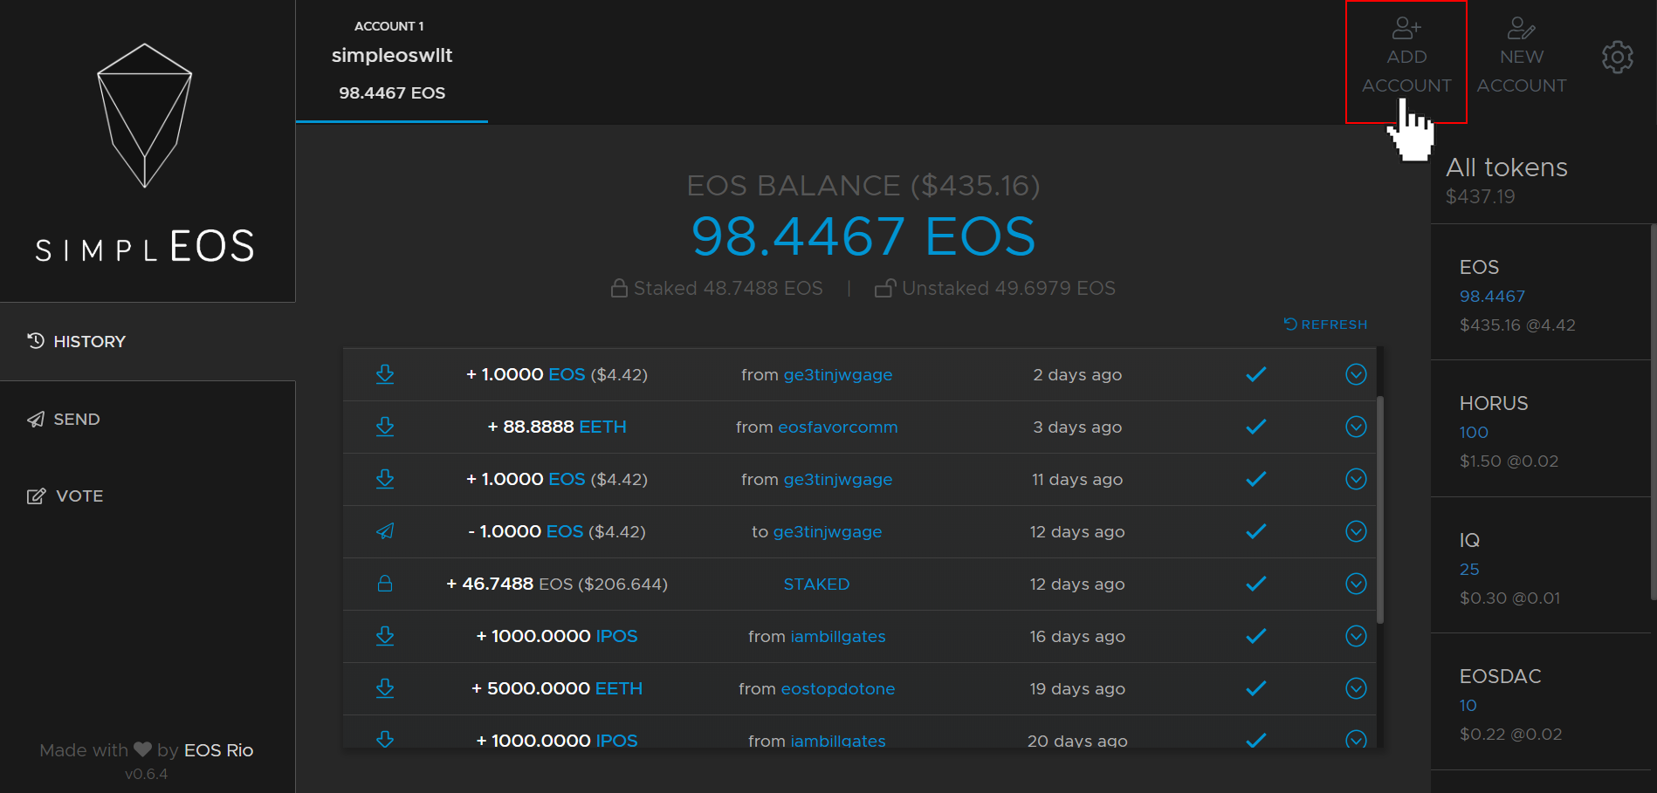Expand the sent 1.0000 EOS transaction details
Image resolution: width=1657 pixels, height=793 pixels.
1356,531
